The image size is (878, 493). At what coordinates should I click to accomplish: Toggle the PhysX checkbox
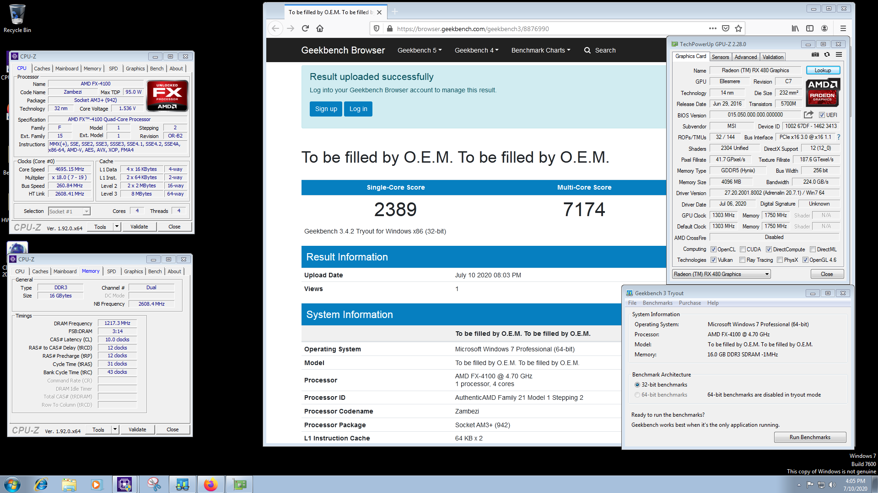pos(780,260)
